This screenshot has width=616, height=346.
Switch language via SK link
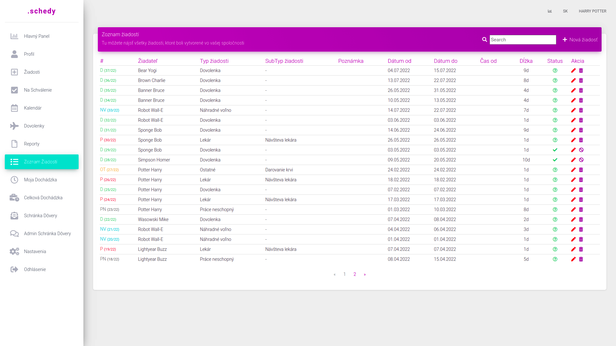(565, 11)
